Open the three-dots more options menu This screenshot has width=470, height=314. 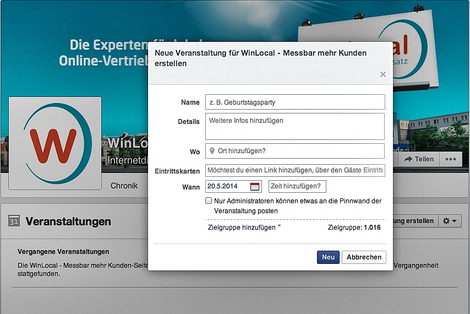click(451, 159)
